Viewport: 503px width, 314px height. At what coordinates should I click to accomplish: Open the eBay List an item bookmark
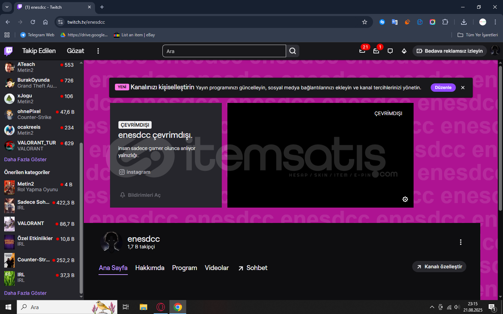point(134,35)
